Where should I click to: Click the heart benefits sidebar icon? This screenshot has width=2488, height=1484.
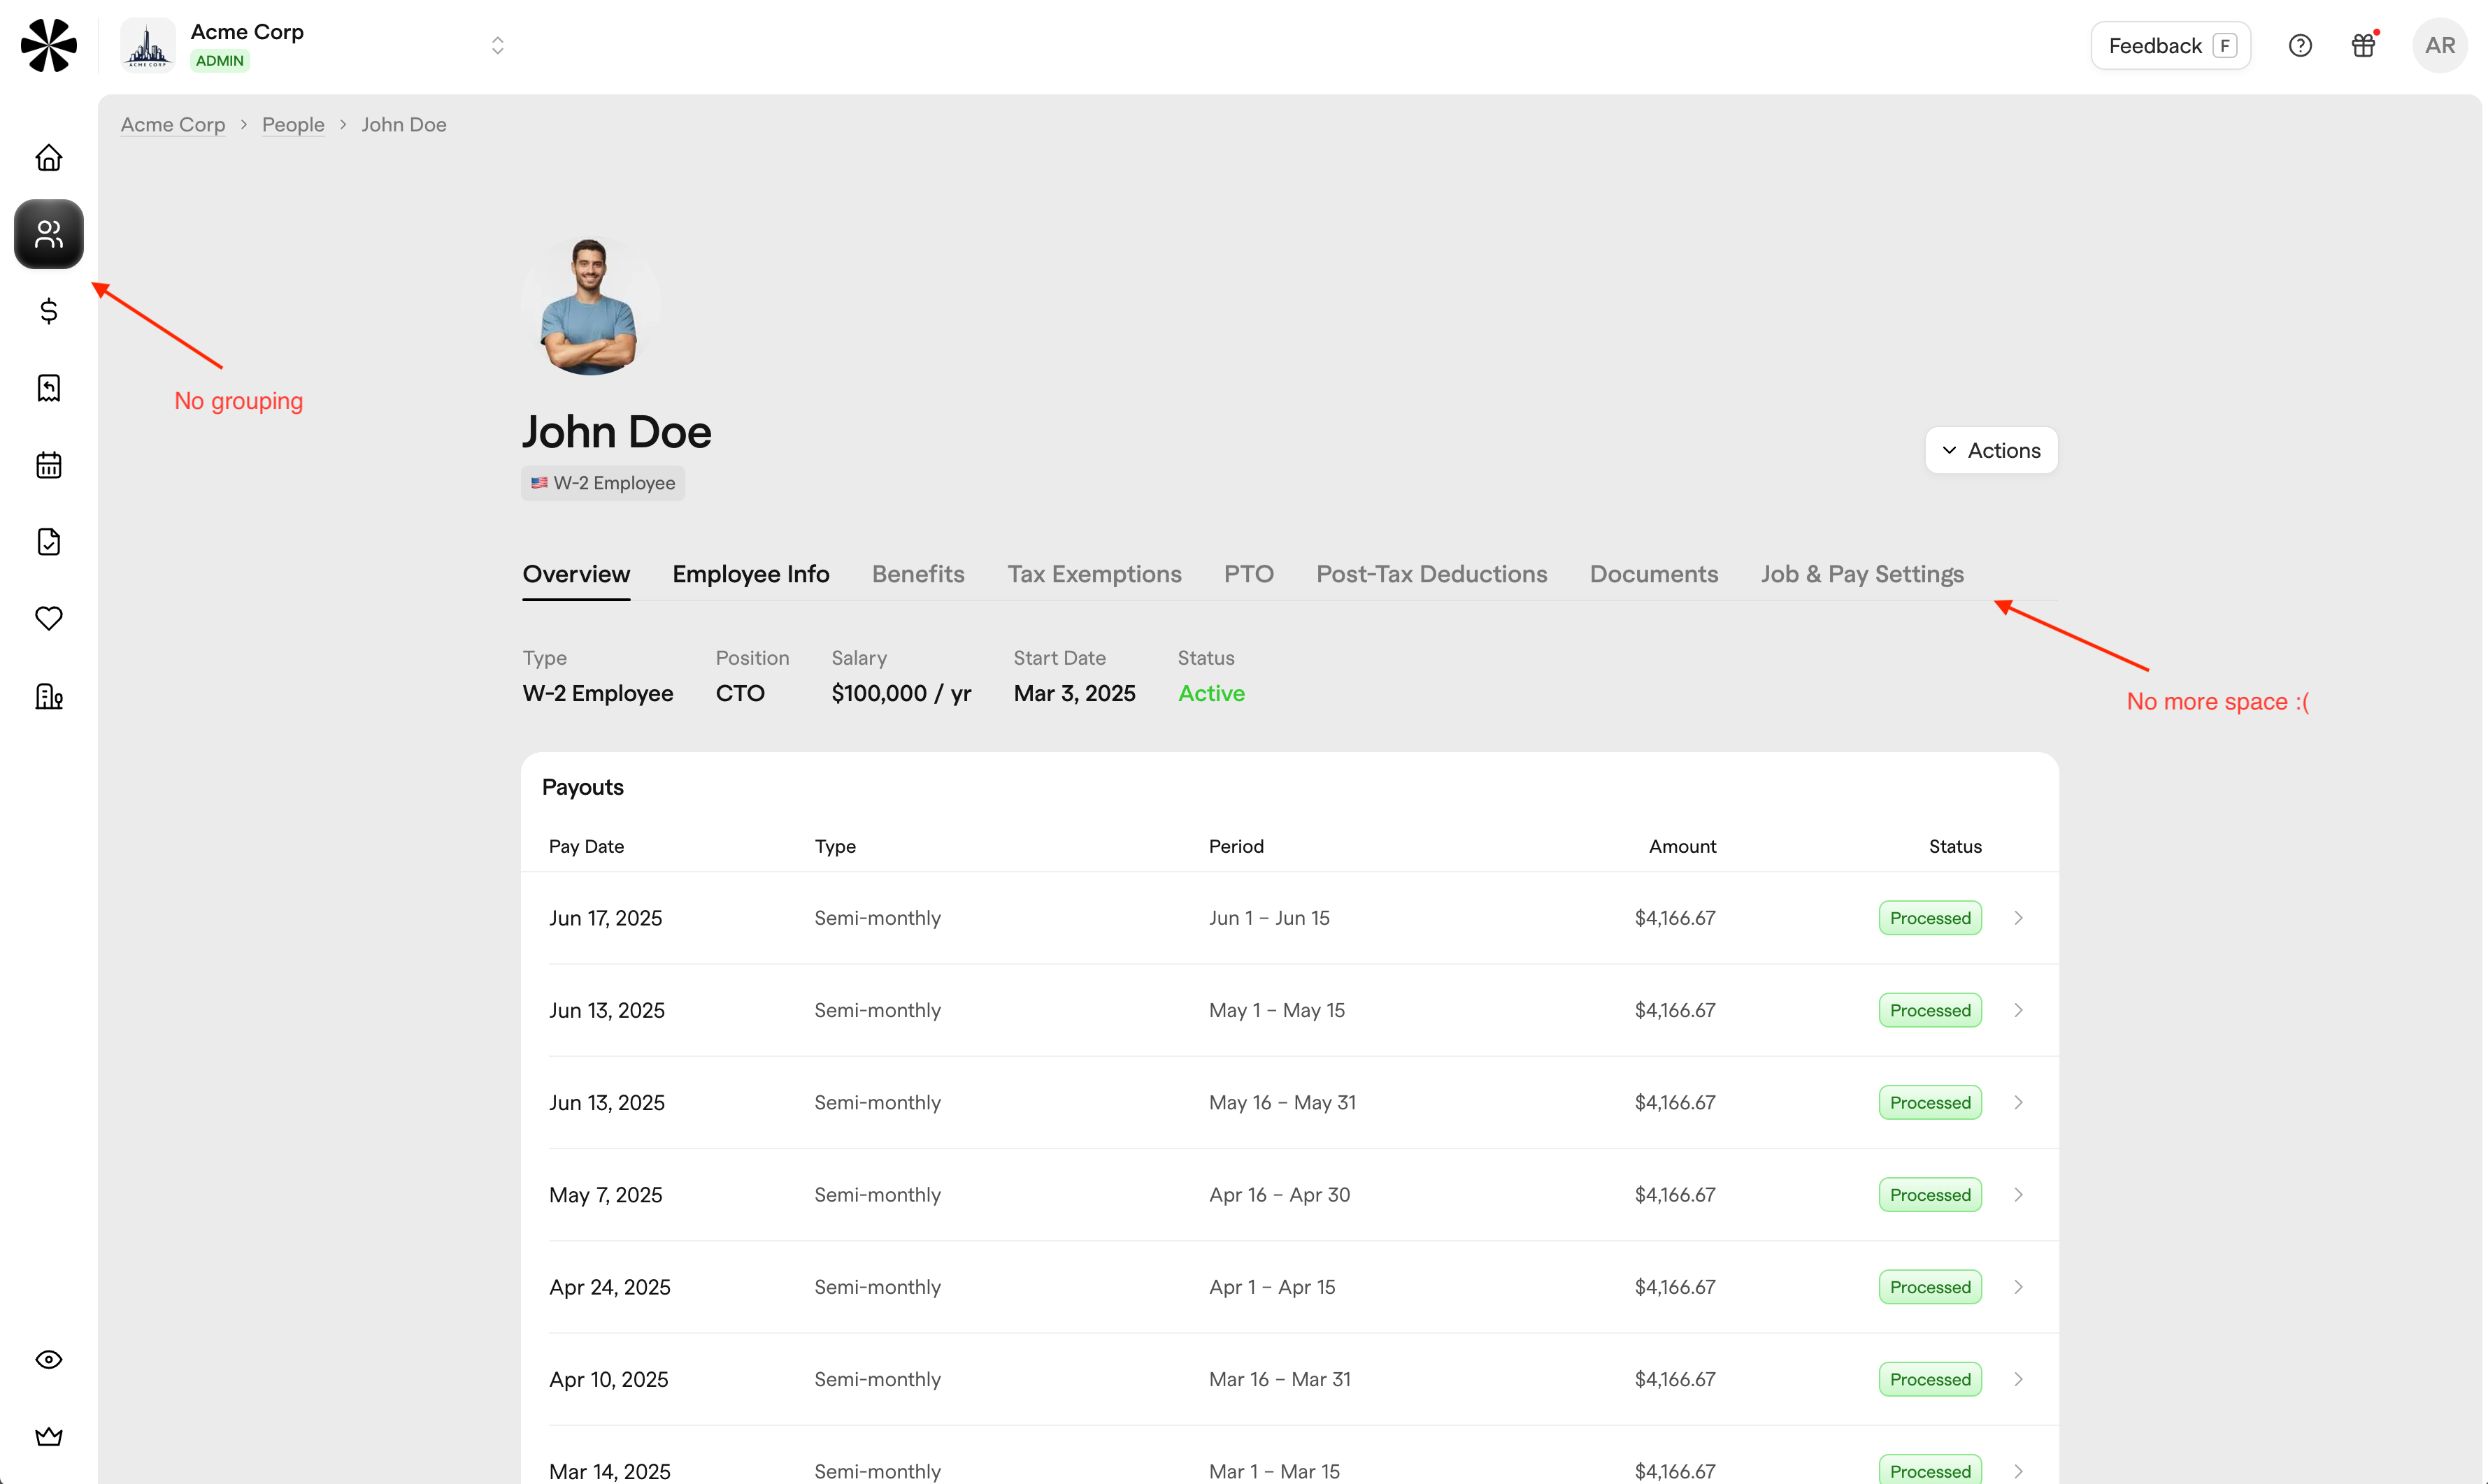pos(48,618)
